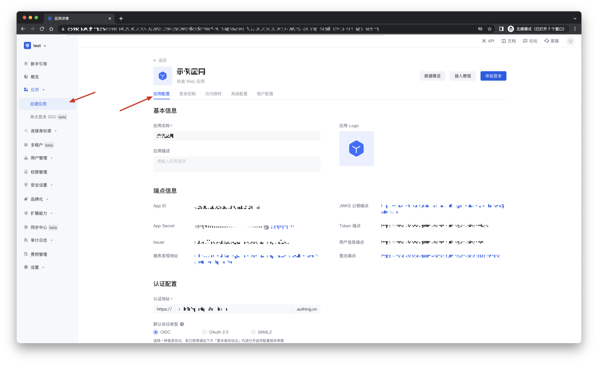Open the 权限管理 sidebar section
Screen dimensions: 598x365
39,172
